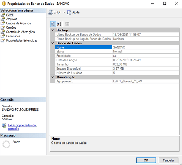Open Controle de Alterações page
Image resolution: width=182 pixels, height=165 pixels.
[20, 32]
